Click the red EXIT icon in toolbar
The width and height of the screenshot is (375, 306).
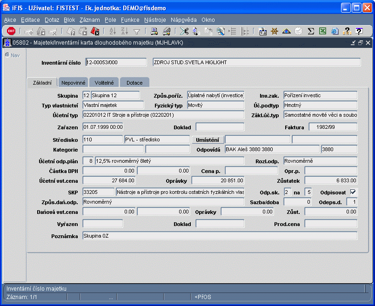pyautogui.click(x=11, y=31)
